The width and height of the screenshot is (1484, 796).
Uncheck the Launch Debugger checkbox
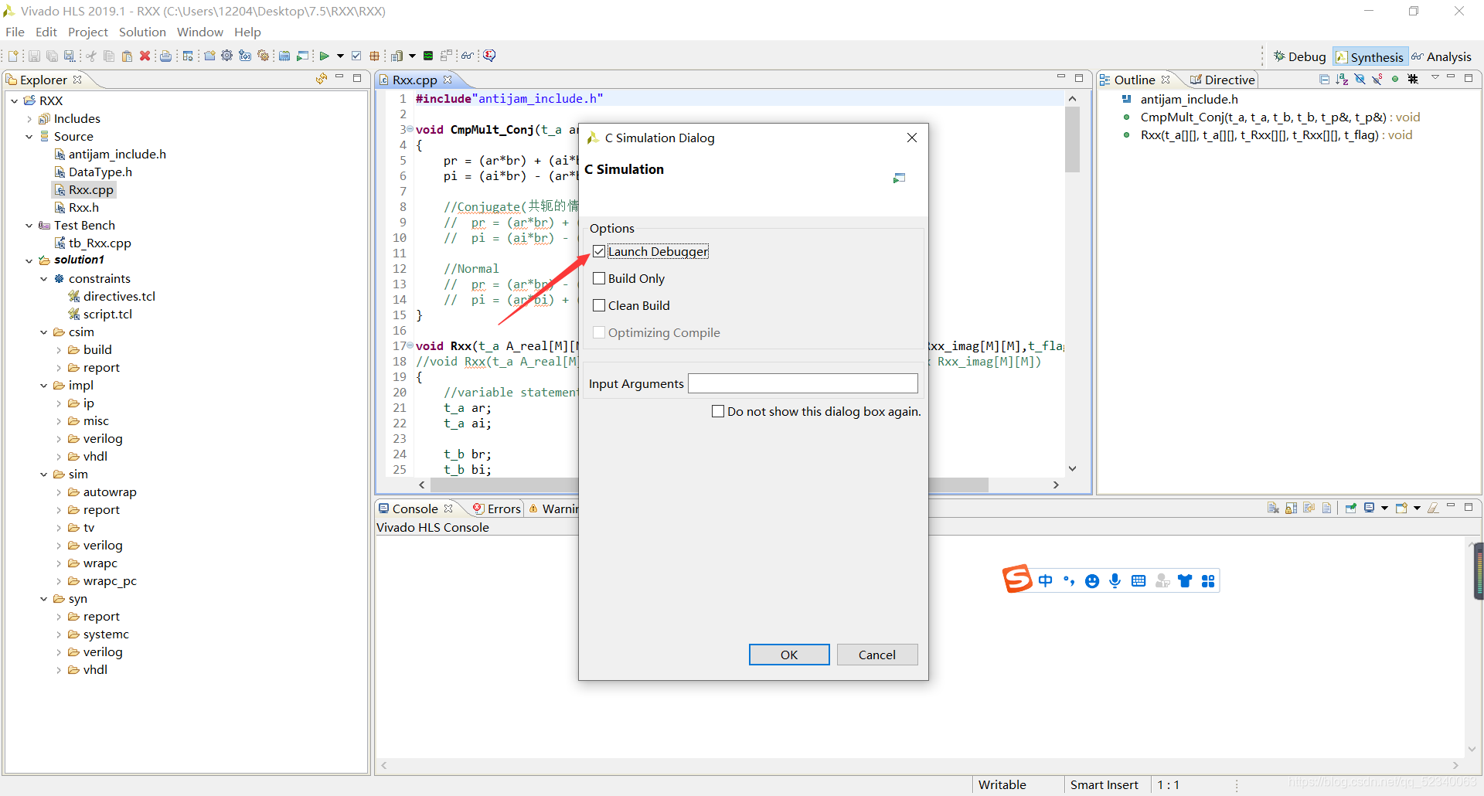coord(599,251)
